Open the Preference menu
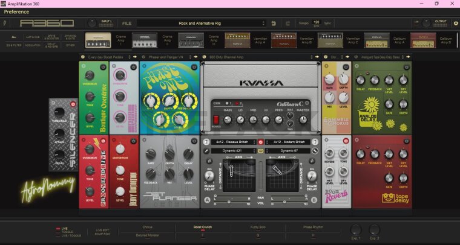460x245 pixels. coord(17,11)
